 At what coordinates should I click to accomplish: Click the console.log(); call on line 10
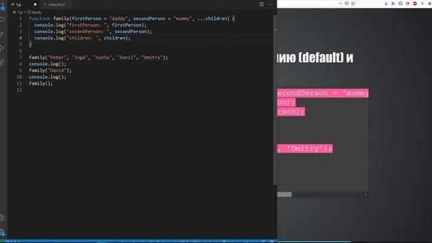coord(48,77)
